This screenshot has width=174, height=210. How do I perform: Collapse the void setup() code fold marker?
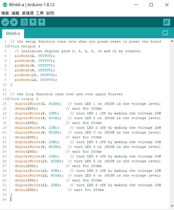[8, 46]
